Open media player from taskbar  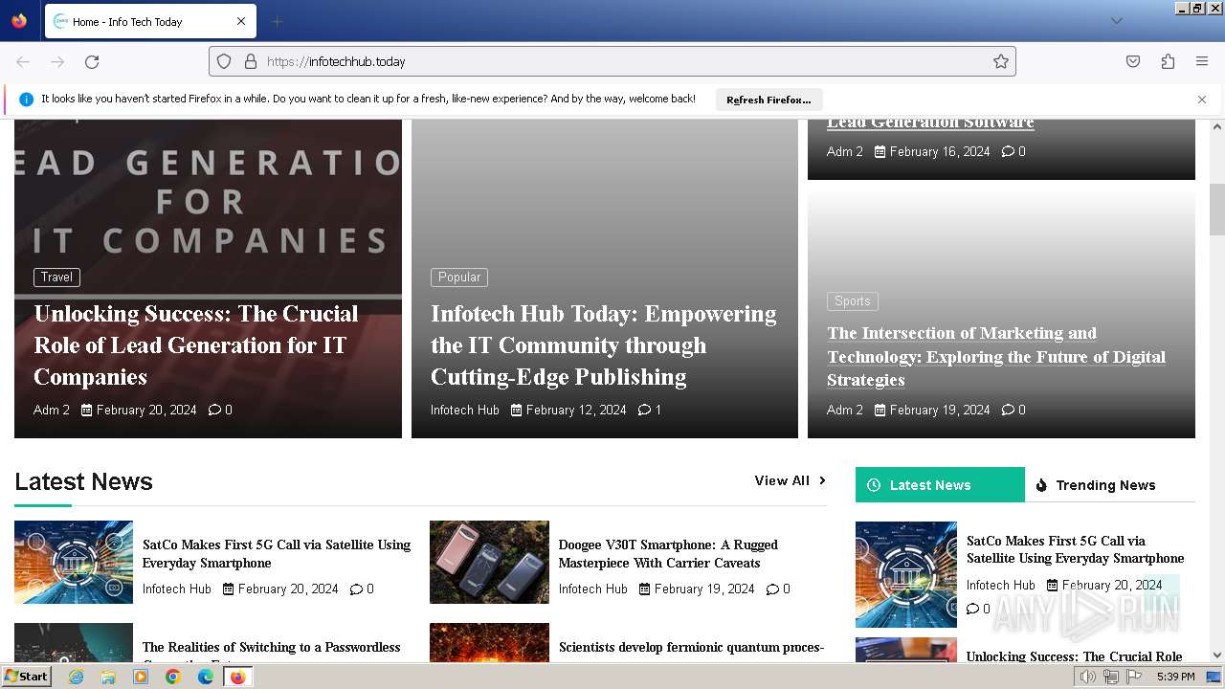[x=141, y=677]
